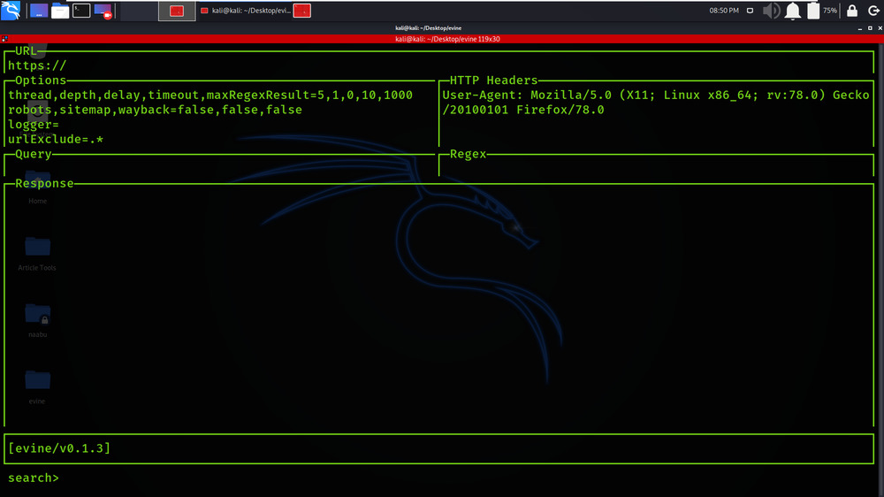Select the logger= option line

click(34, 124)
